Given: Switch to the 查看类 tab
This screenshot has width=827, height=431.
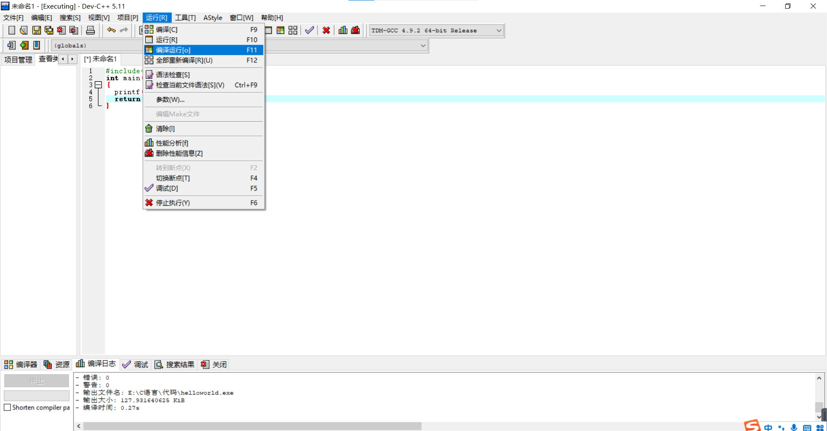Looking at the screenshot, I should click(x=48, y=59).
